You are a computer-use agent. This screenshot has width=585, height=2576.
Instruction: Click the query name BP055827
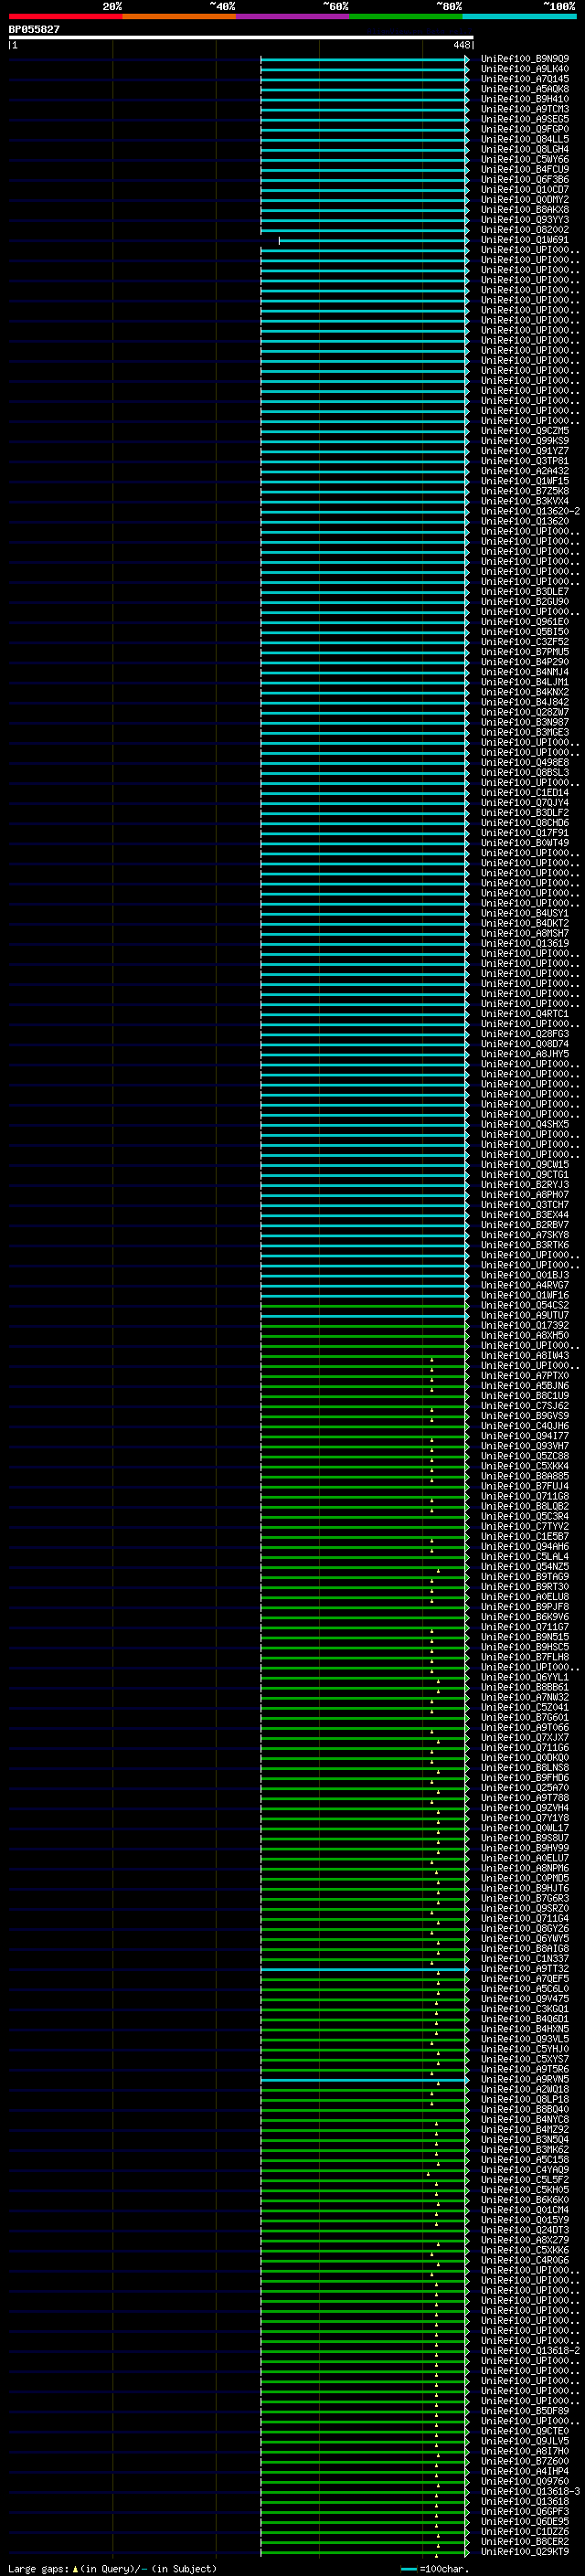tap(34, 29)
